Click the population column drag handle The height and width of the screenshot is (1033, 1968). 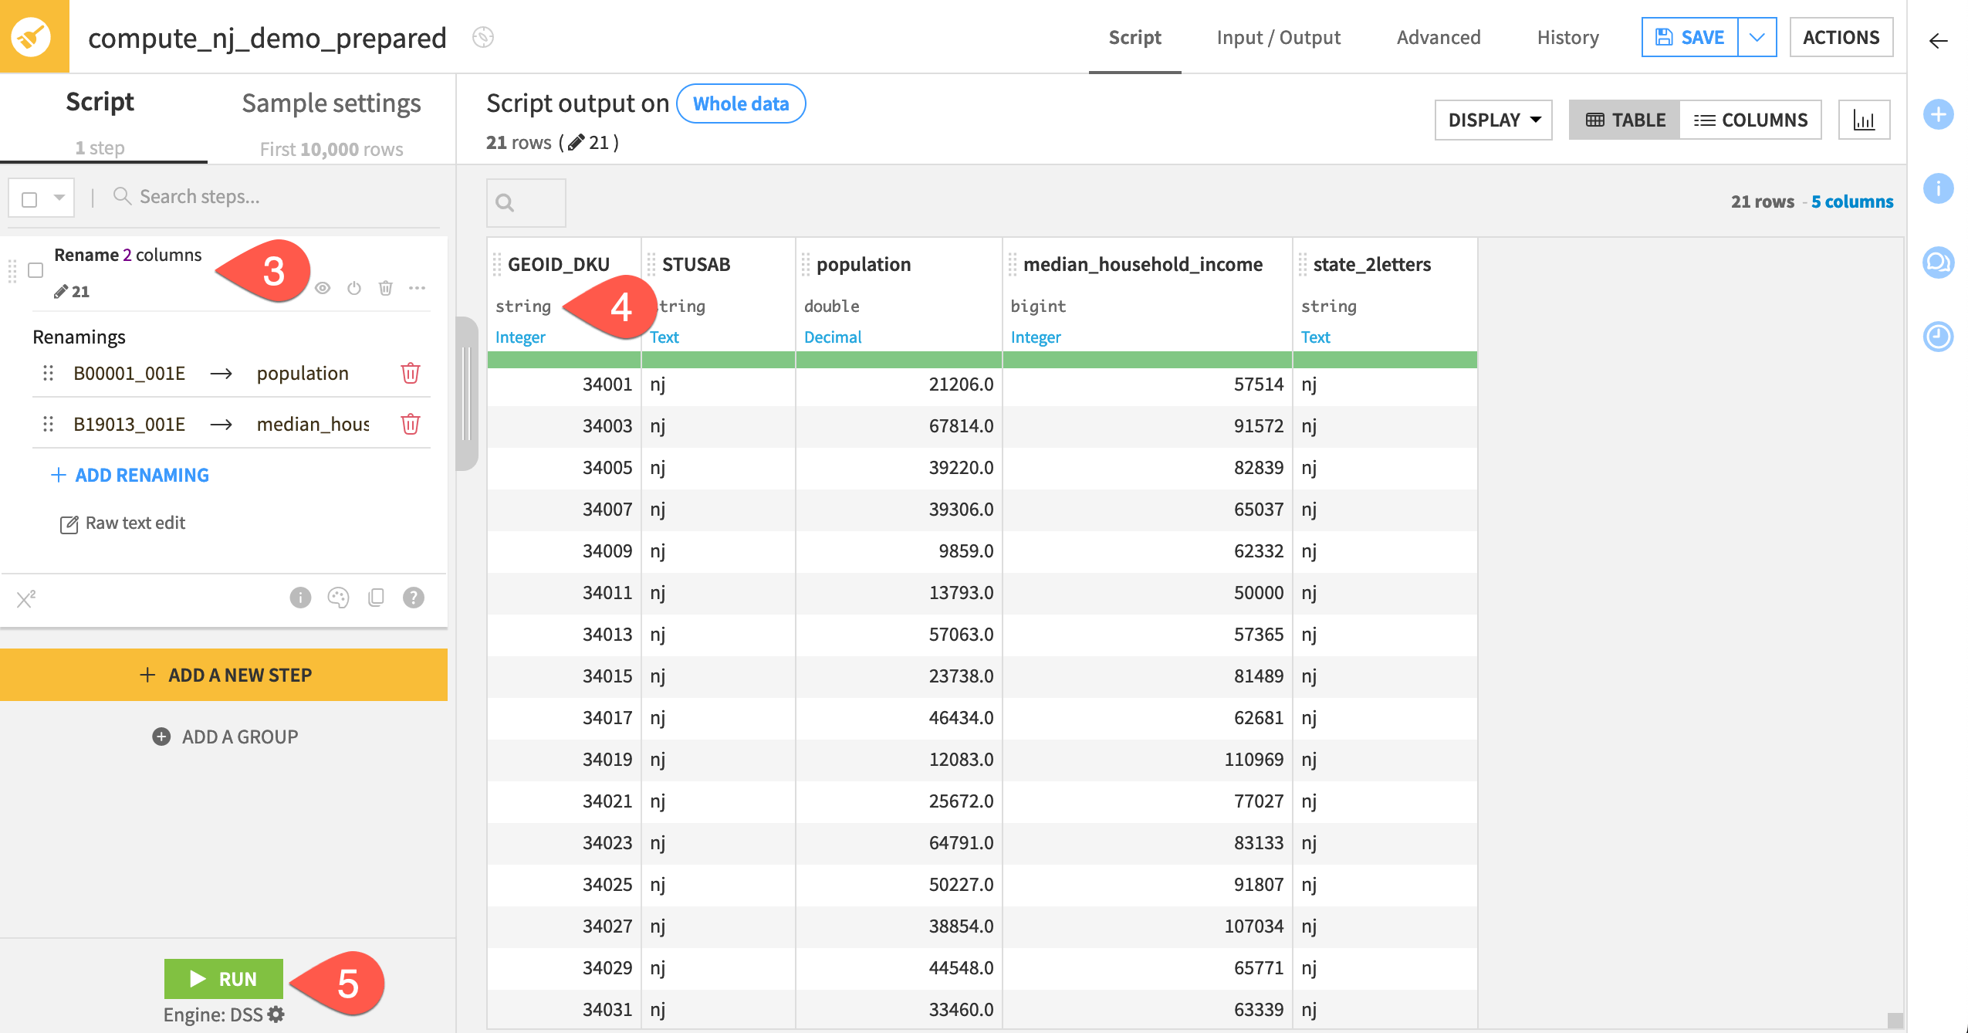coord(806,264)
